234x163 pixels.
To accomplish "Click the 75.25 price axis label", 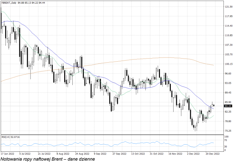I will click(x=228, y=131).
